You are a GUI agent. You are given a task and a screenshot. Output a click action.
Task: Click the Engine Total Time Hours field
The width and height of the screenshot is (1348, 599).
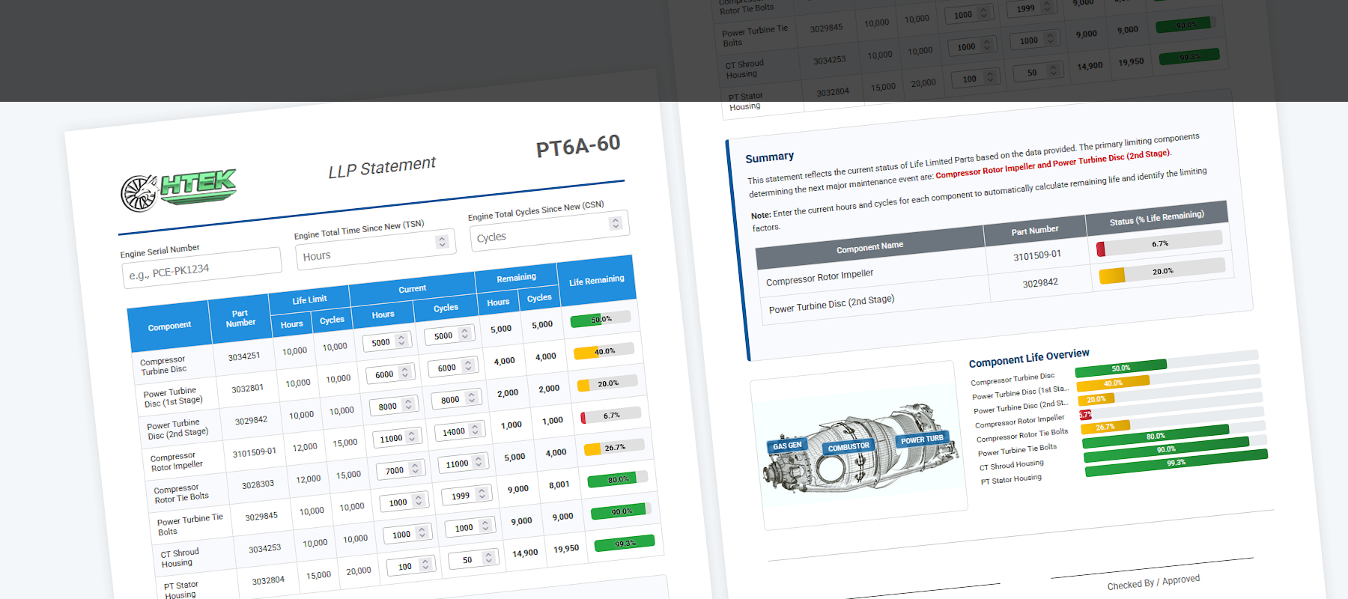365,252
